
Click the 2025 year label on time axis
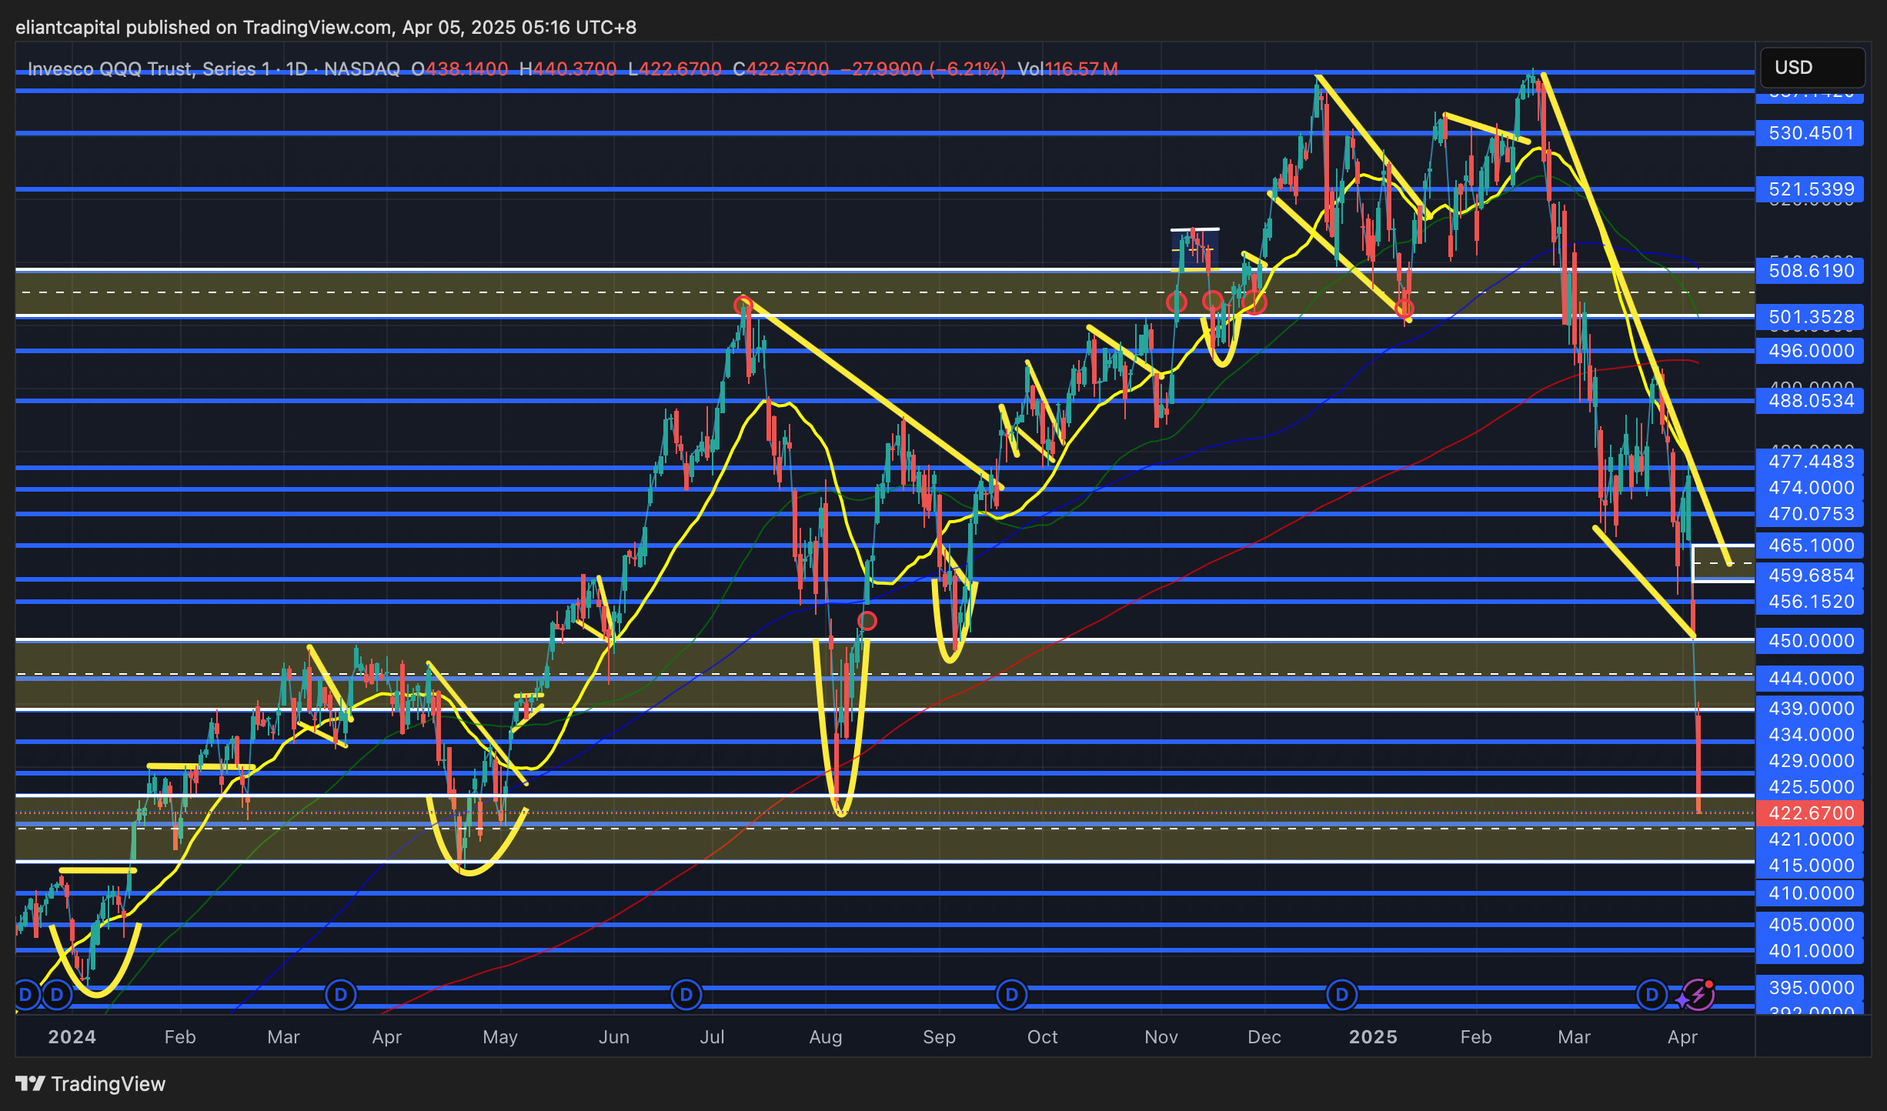tap(1373, 1036)
